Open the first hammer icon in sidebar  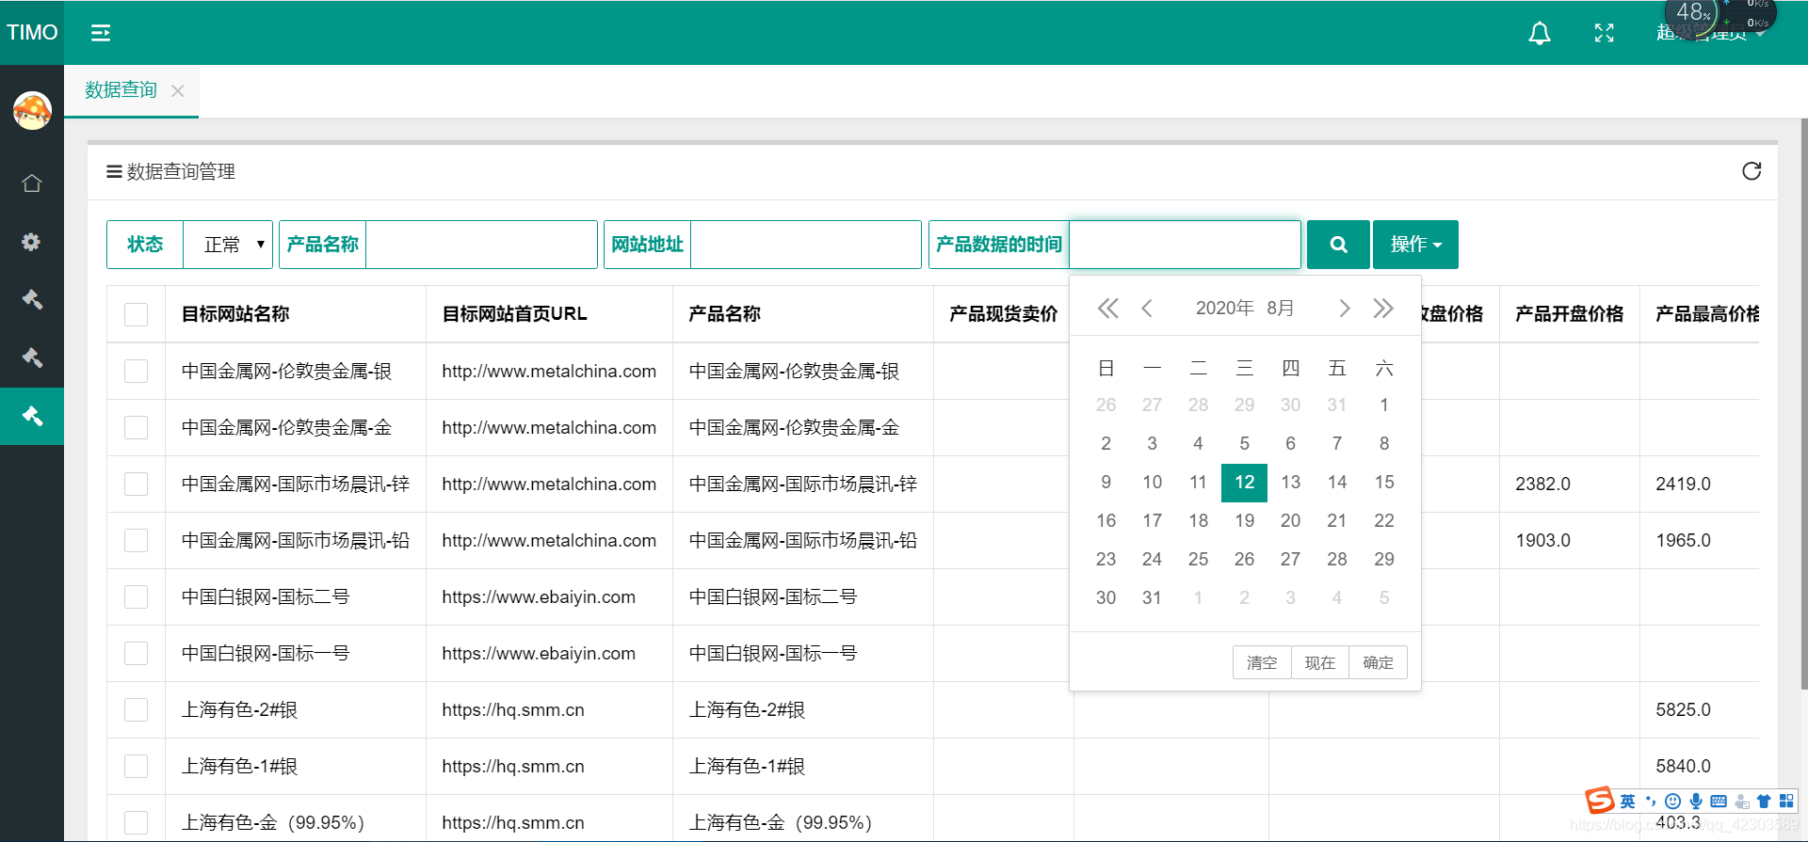pos(32,300)
